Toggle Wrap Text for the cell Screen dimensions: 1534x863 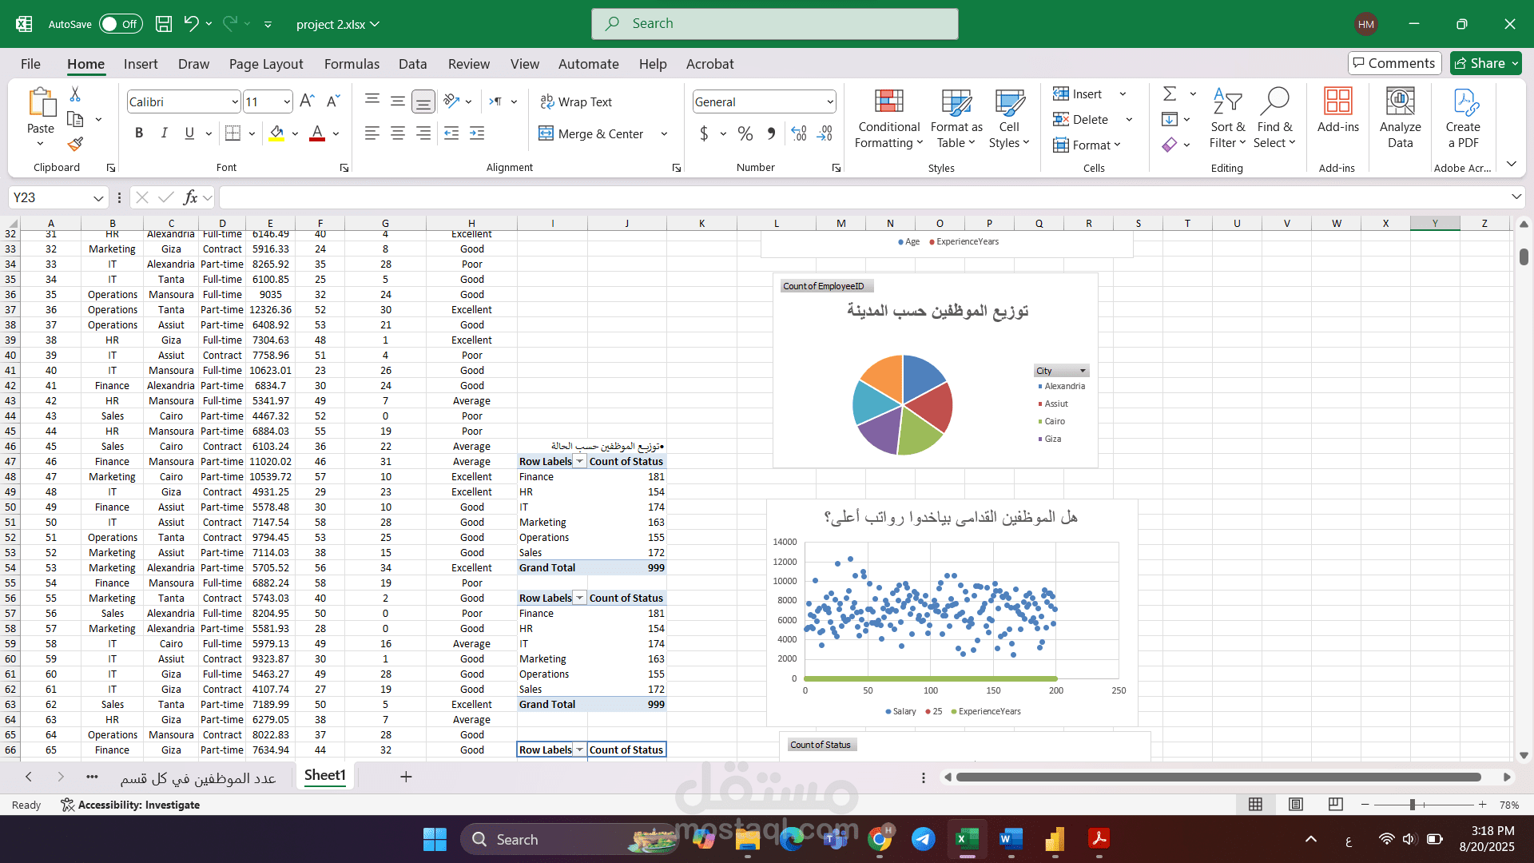tap(576, 101)
